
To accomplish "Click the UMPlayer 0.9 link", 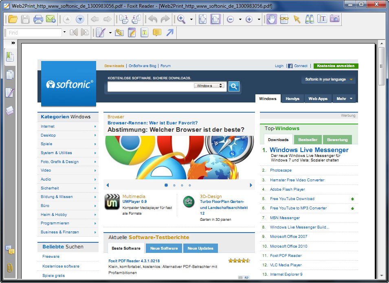I will [134, 202].
